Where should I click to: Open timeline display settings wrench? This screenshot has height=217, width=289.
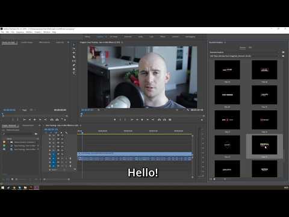(66, 133)
